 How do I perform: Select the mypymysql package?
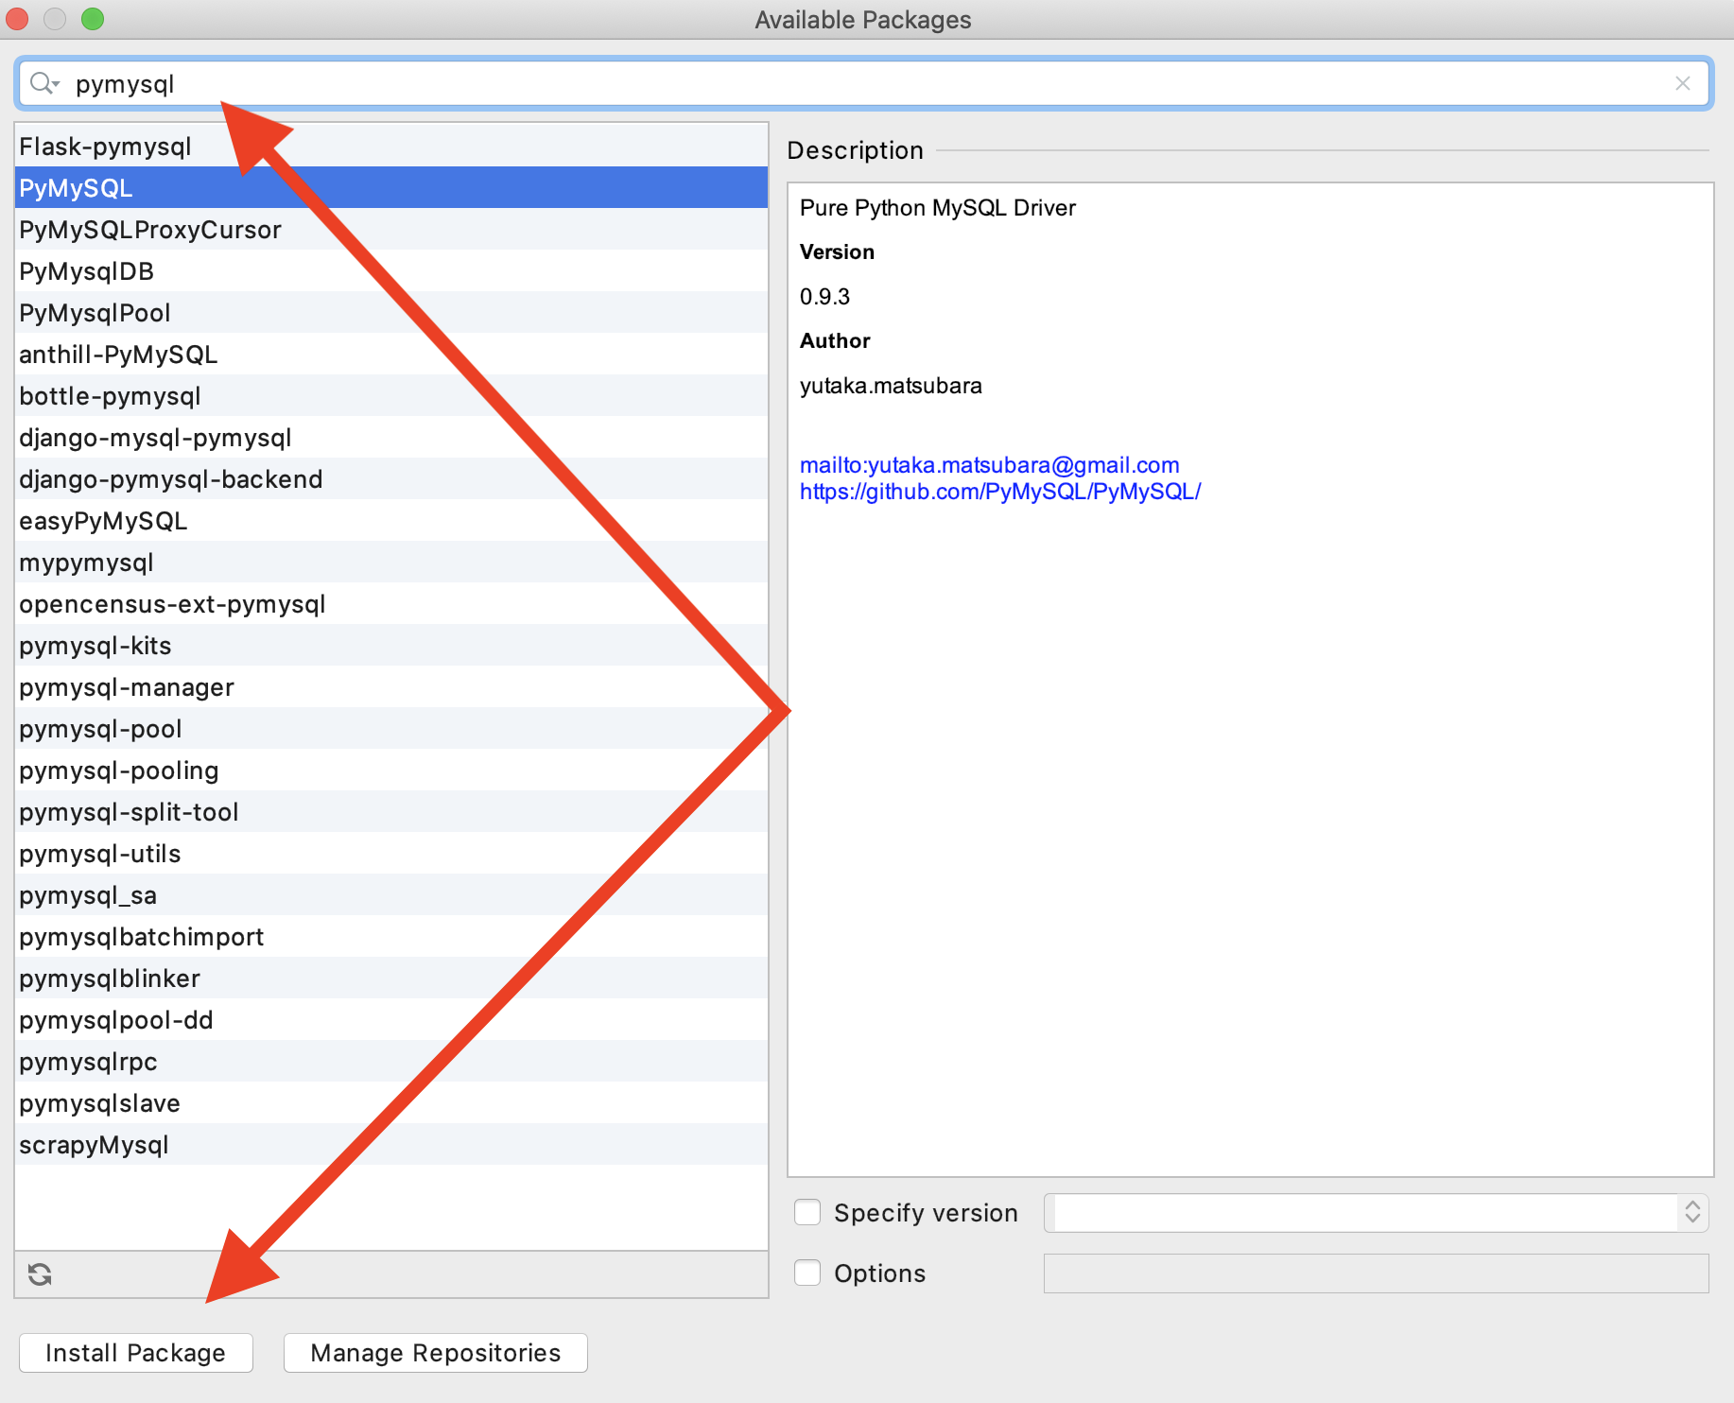click(x=391, y=562)
